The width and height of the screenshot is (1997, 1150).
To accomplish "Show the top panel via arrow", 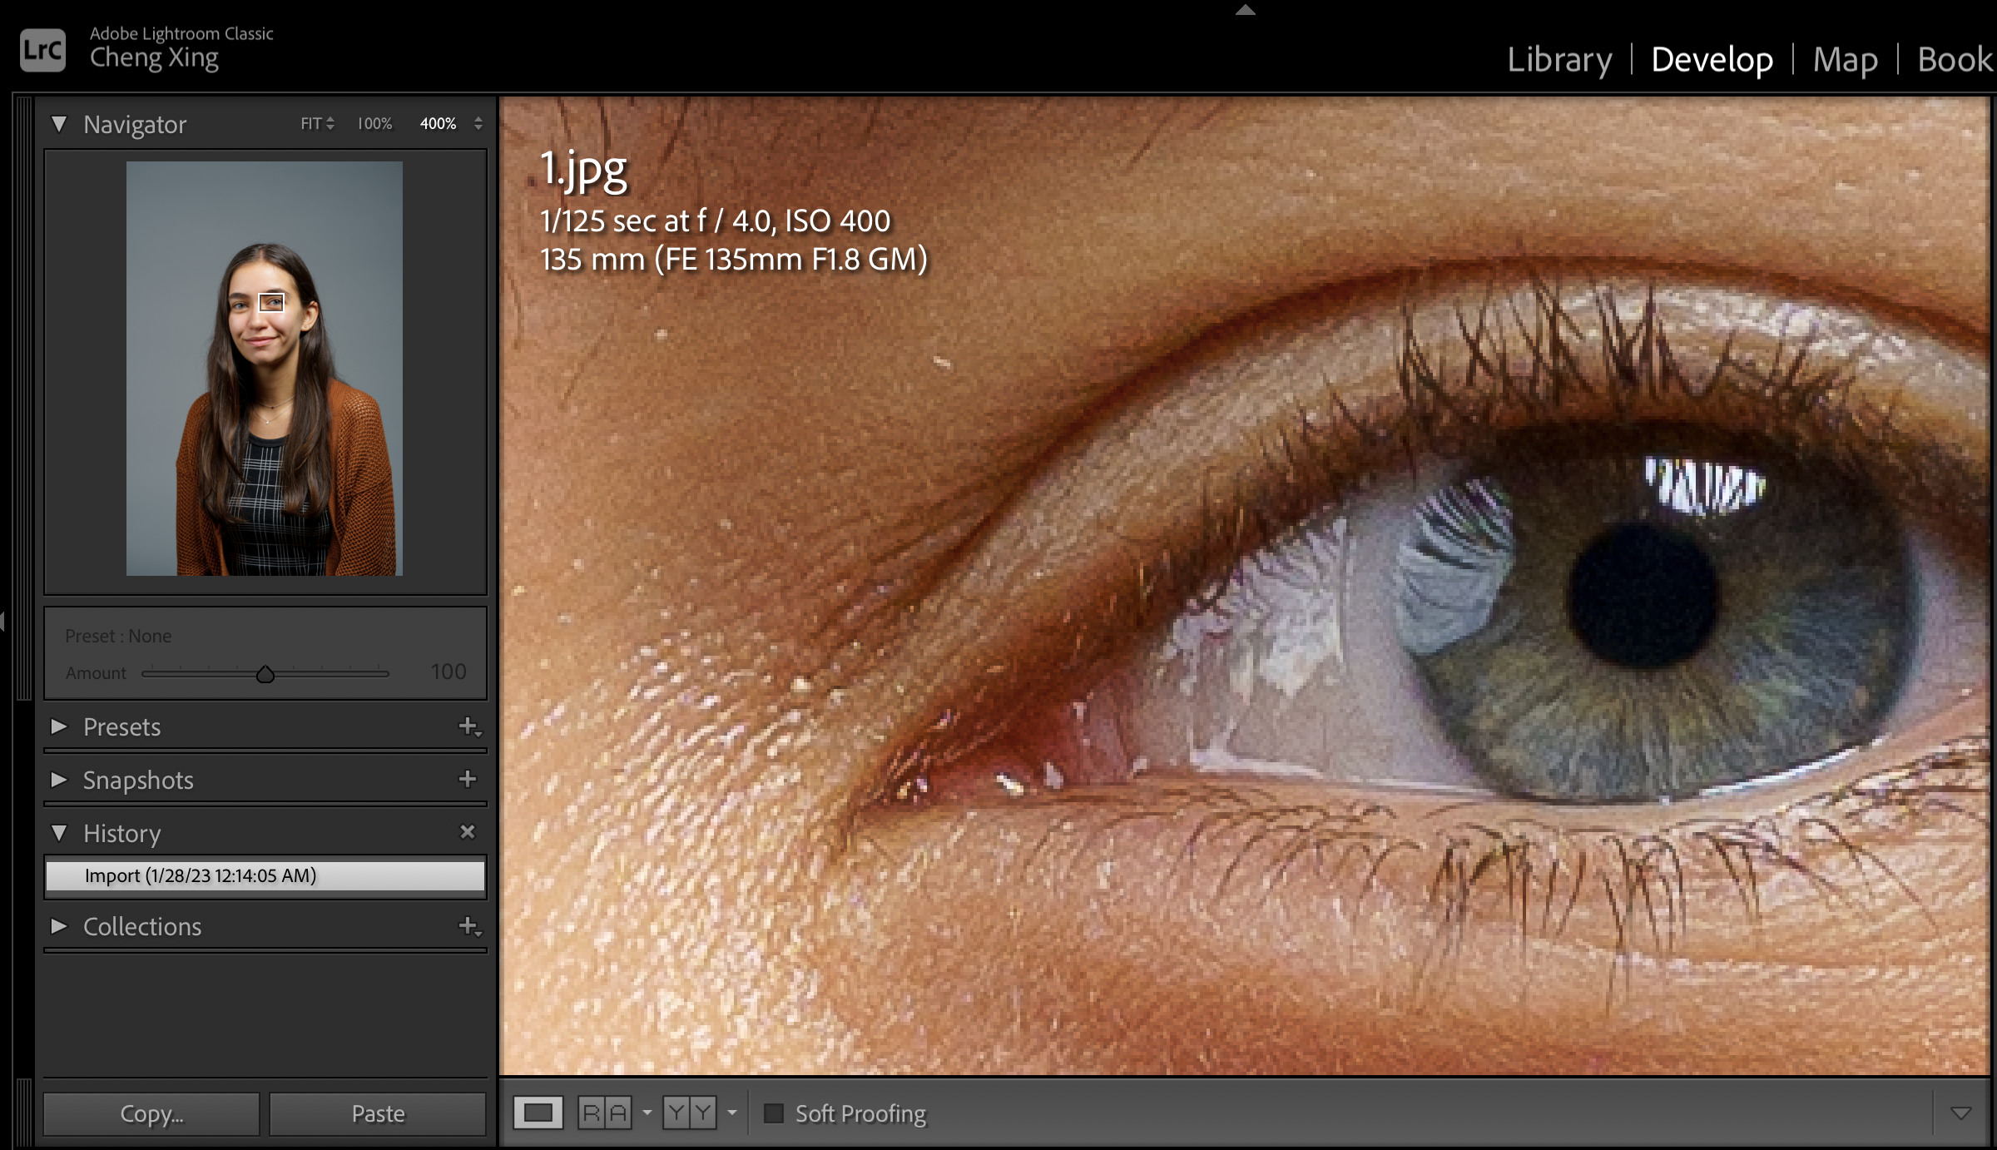I will [x=1245, y=10].
